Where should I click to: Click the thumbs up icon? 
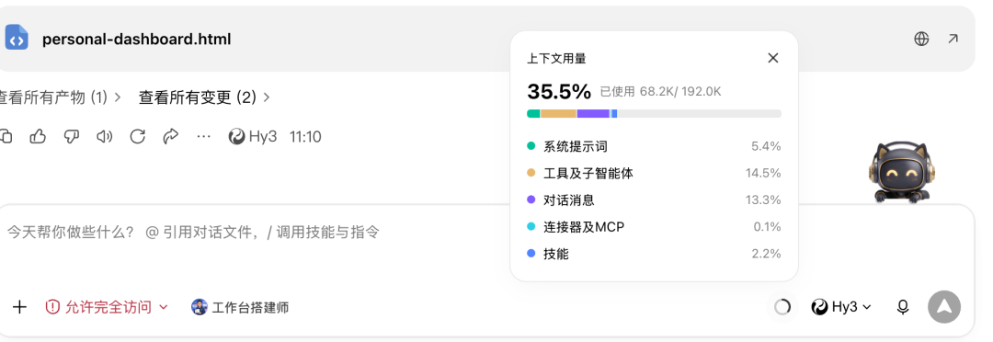pyautogui.click(x=38, y=136)
